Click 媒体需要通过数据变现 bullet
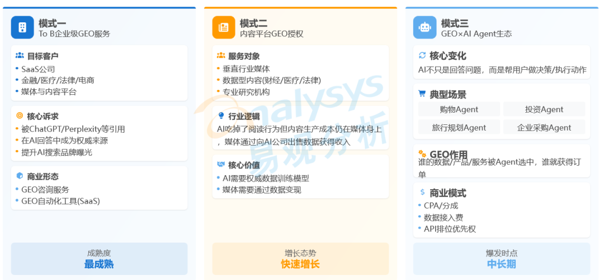This screenshot has width=604, height=280. (x=262, y=189)
